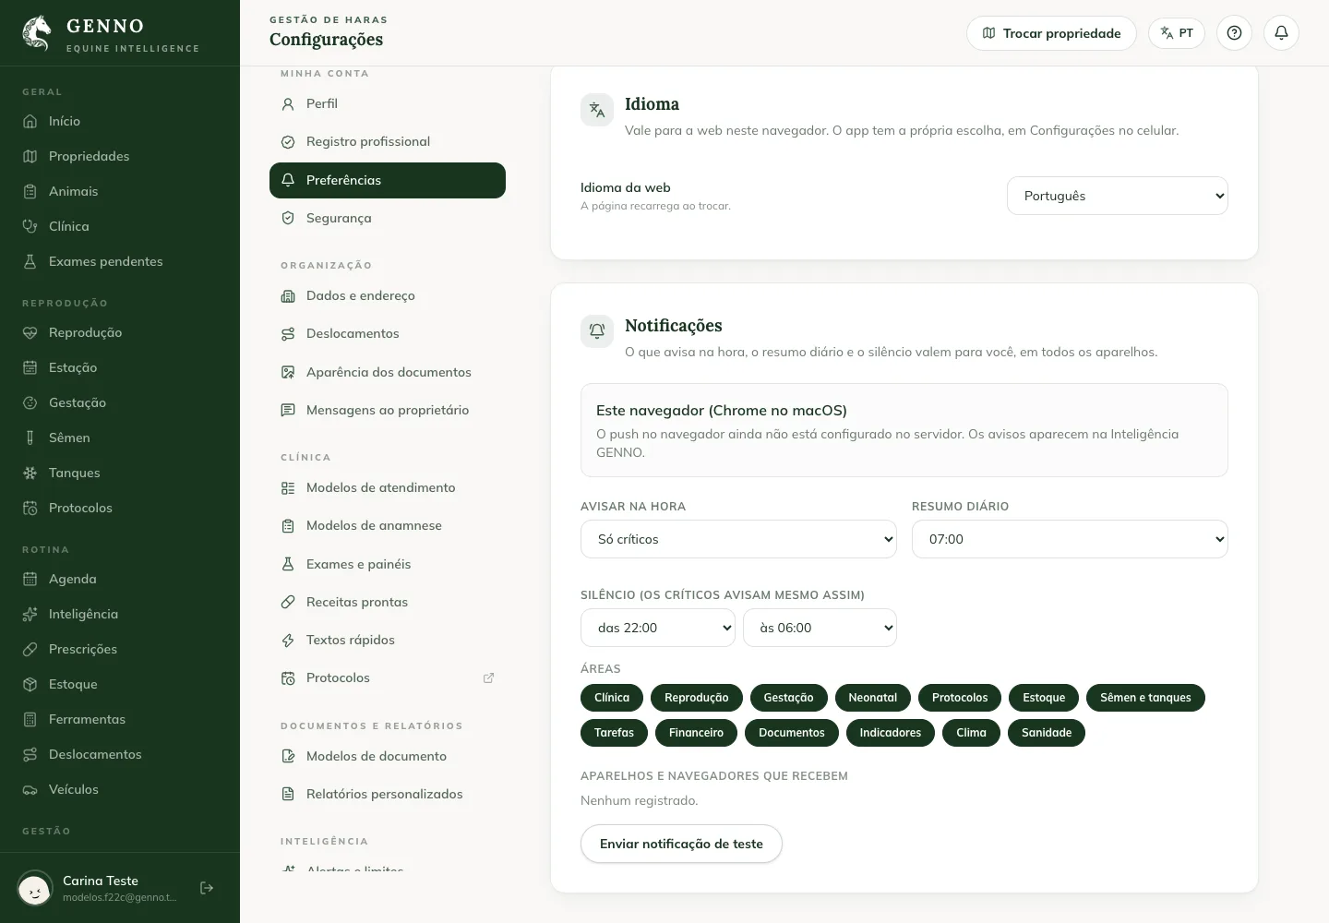Click the logout icon beside Carina Teste

[207, 888]
